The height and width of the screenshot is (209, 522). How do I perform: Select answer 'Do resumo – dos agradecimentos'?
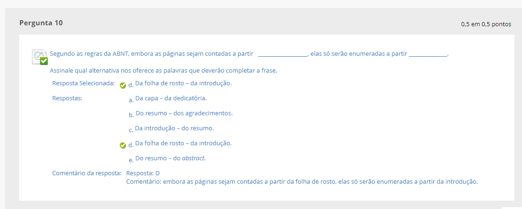coord(184,113)
